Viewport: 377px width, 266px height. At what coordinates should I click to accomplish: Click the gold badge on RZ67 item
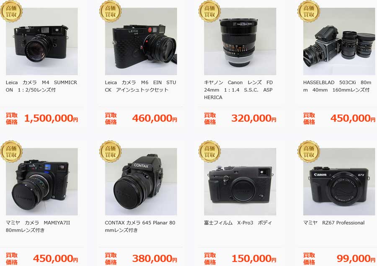[308, 151]
